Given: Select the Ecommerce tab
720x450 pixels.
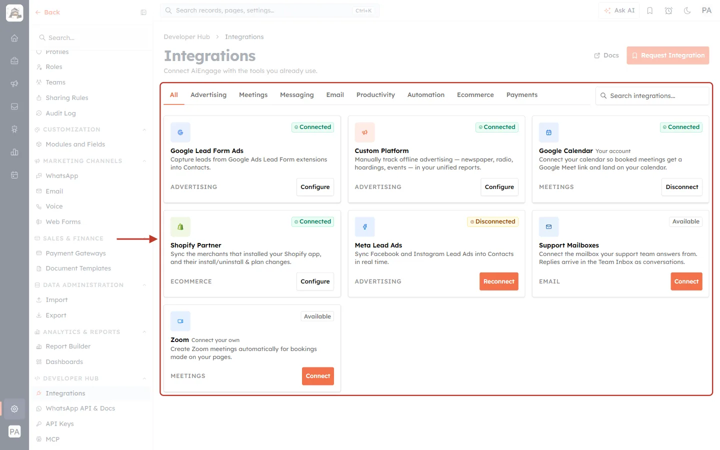Looking at the screenshot, I should click(x=475, y=95).
